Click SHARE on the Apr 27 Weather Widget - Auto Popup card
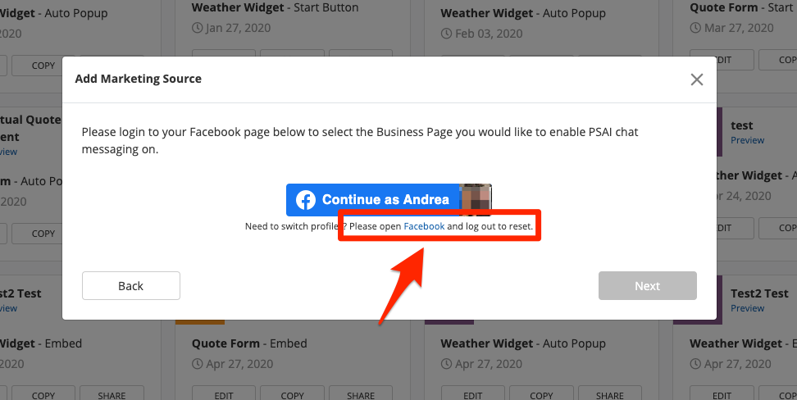 coord(610,395)
